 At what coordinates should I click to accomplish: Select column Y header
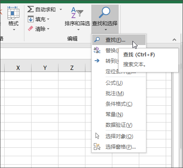click(45, 68)
